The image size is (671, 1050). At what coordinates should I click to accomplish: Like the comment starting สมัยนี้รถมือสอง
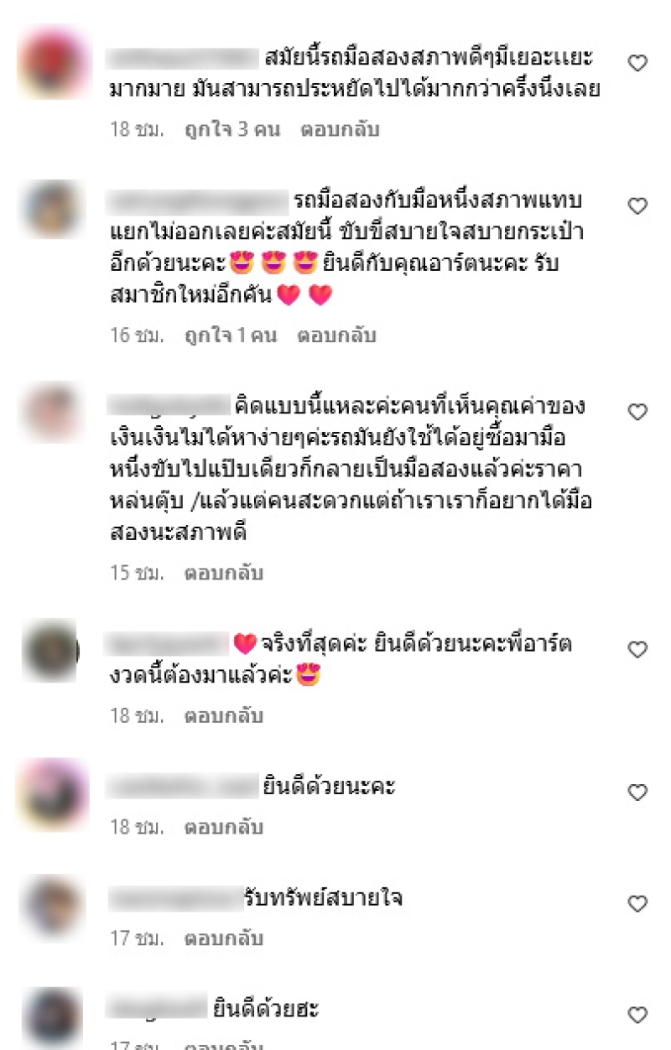[637, 63]
